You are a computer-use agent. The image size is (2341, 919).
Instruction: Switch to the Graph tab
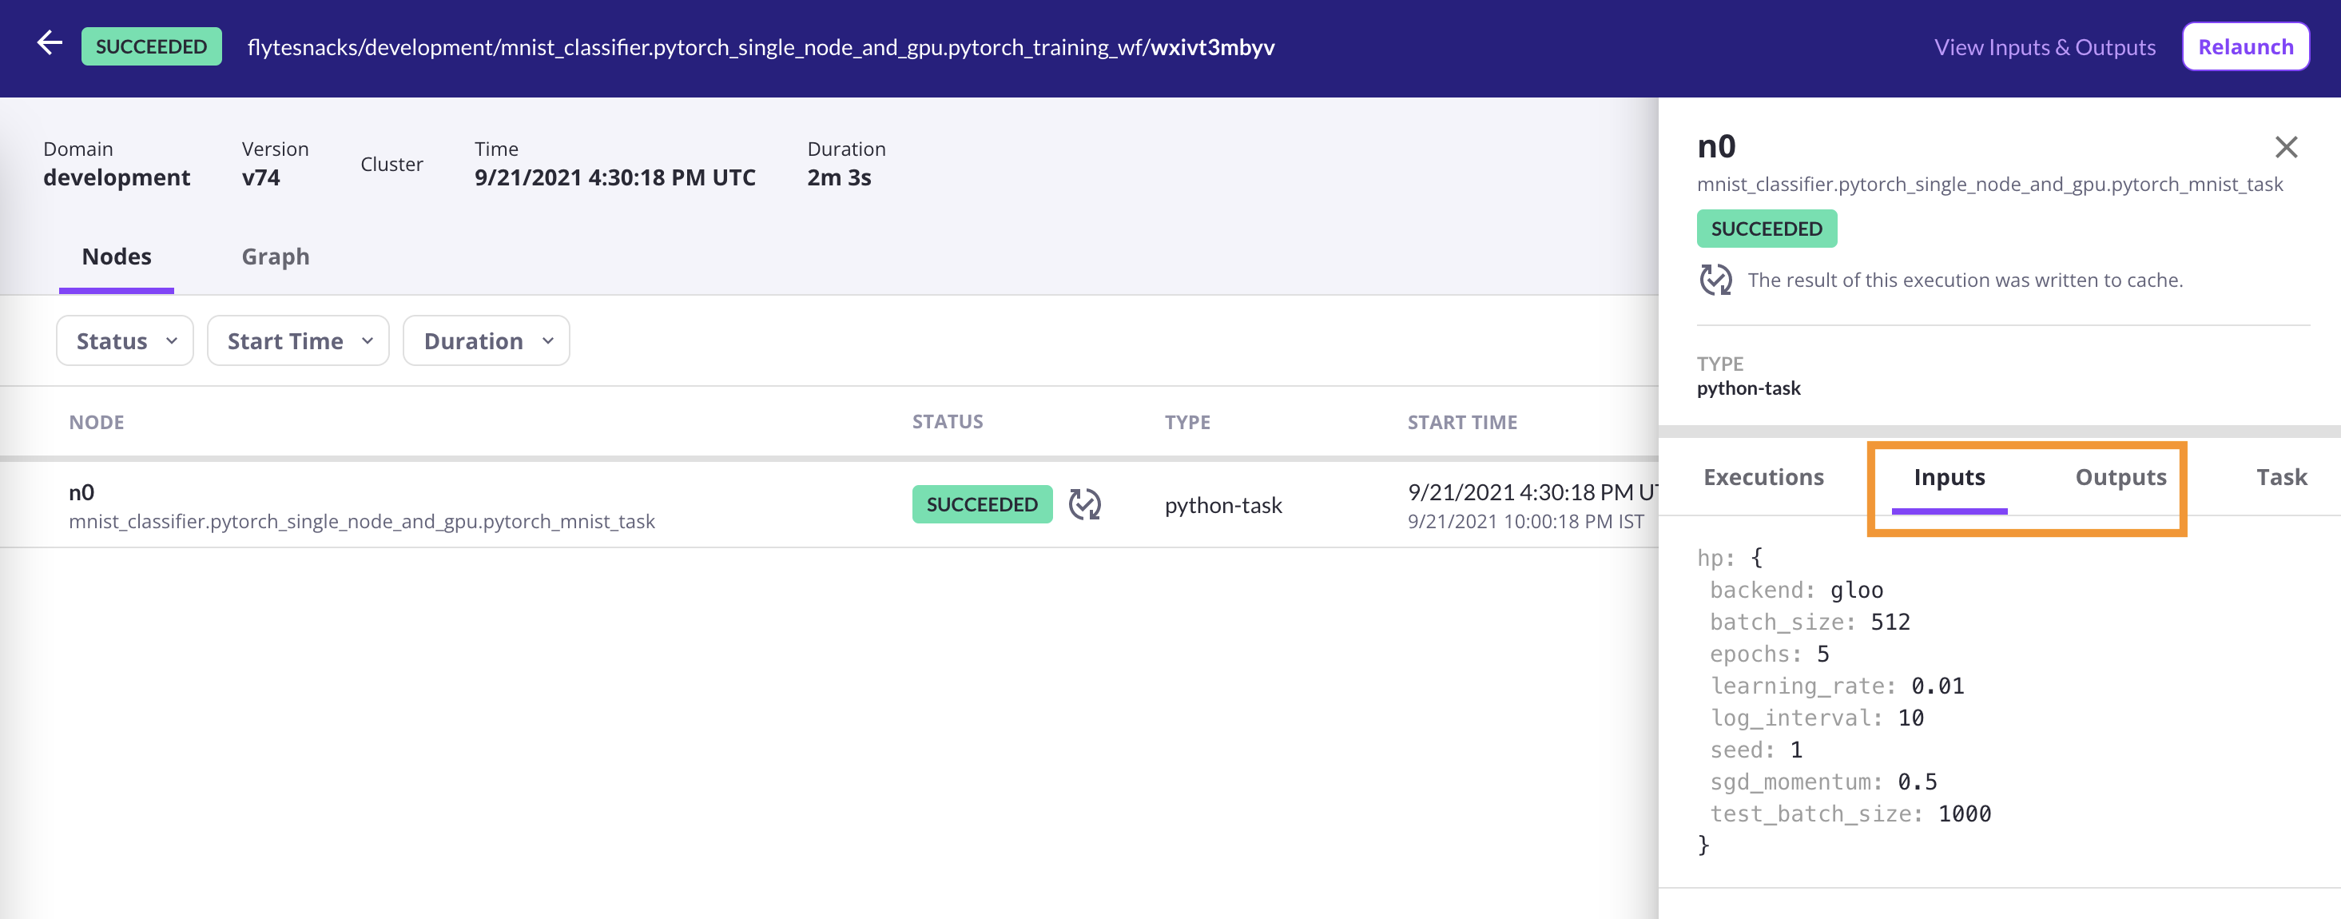coord(276,257)
